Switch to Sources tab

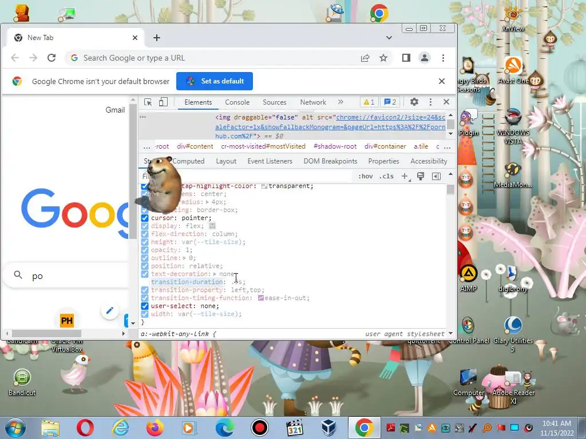coord(274,102)
